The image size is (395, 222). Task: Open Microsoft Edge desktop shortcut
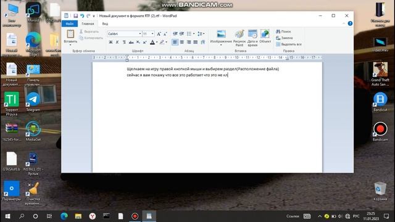(33, 44)
